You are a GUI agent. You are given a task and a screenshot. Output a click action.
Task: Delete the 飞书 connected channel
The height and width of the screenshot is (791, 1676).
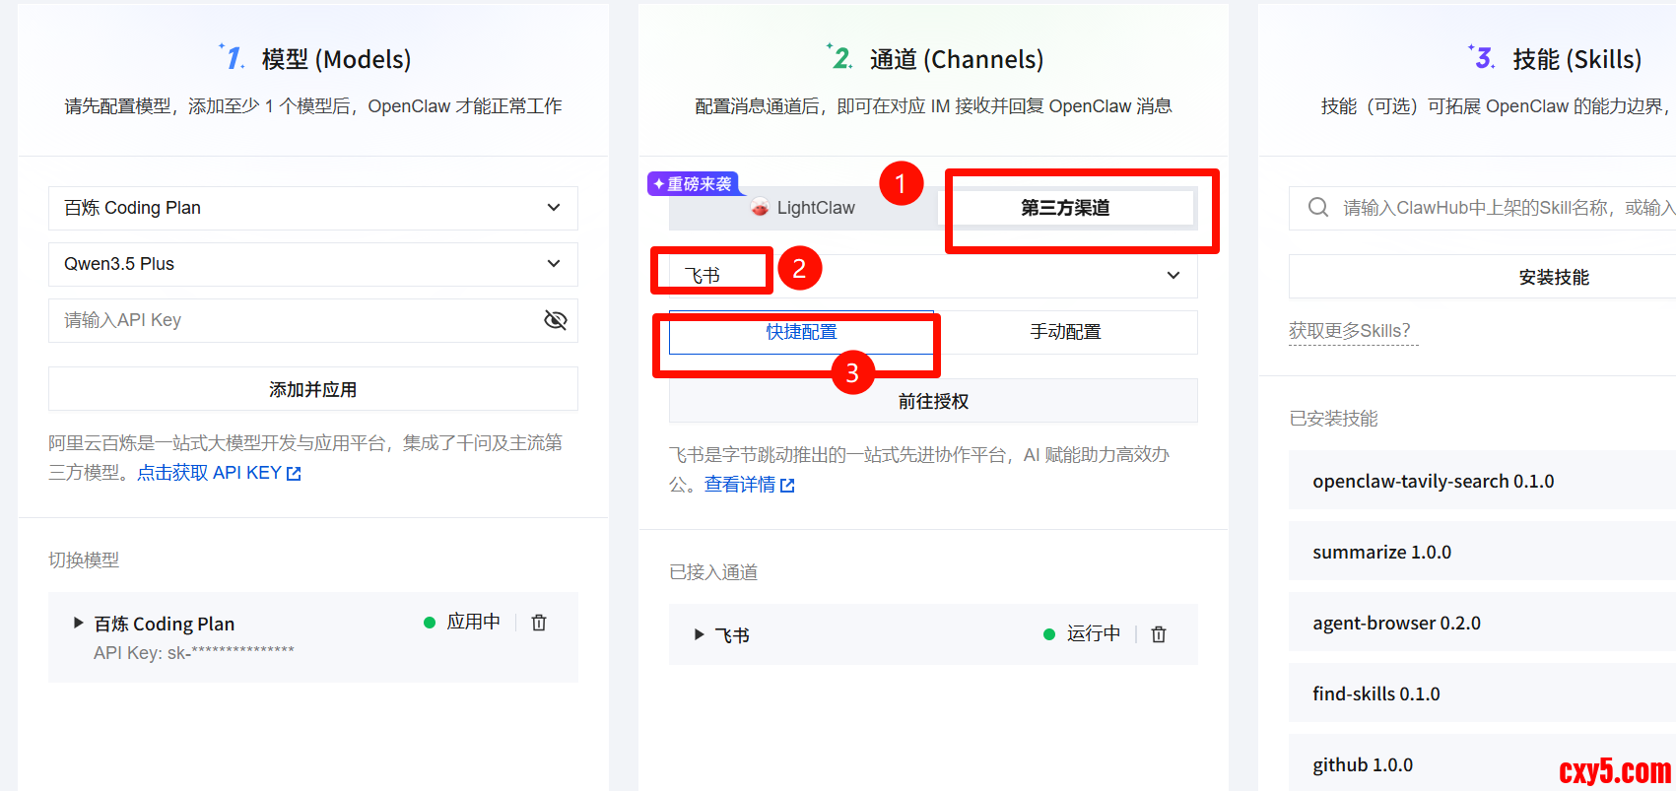(1159, 634)
